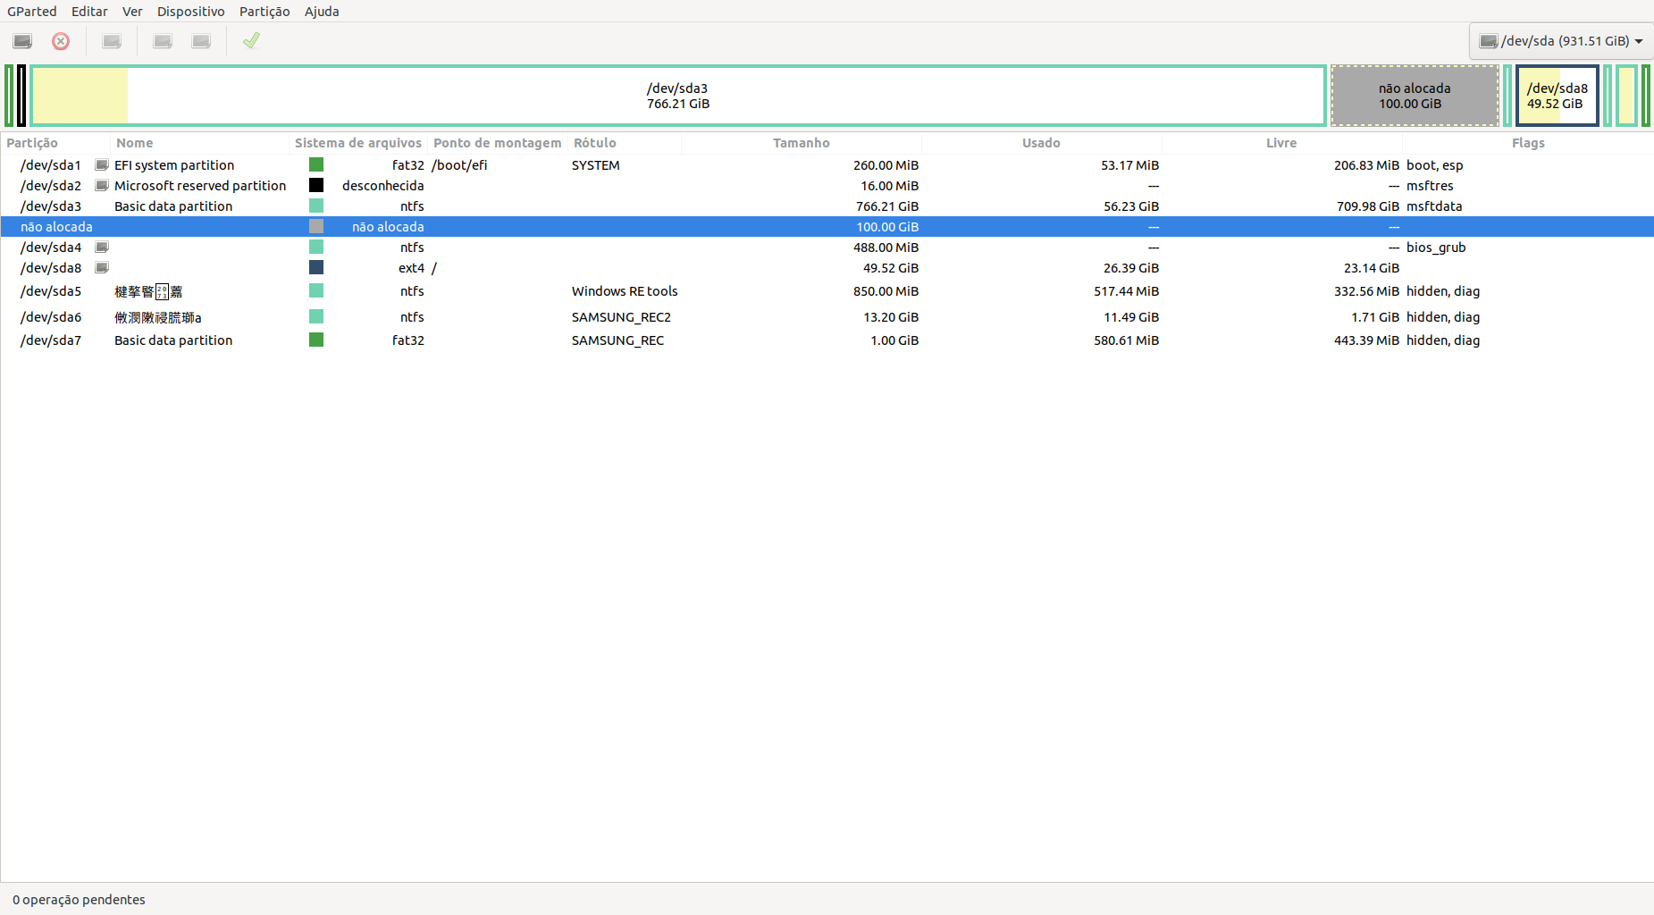Click the status icon beside /dev/sda4

click(102, 248)
